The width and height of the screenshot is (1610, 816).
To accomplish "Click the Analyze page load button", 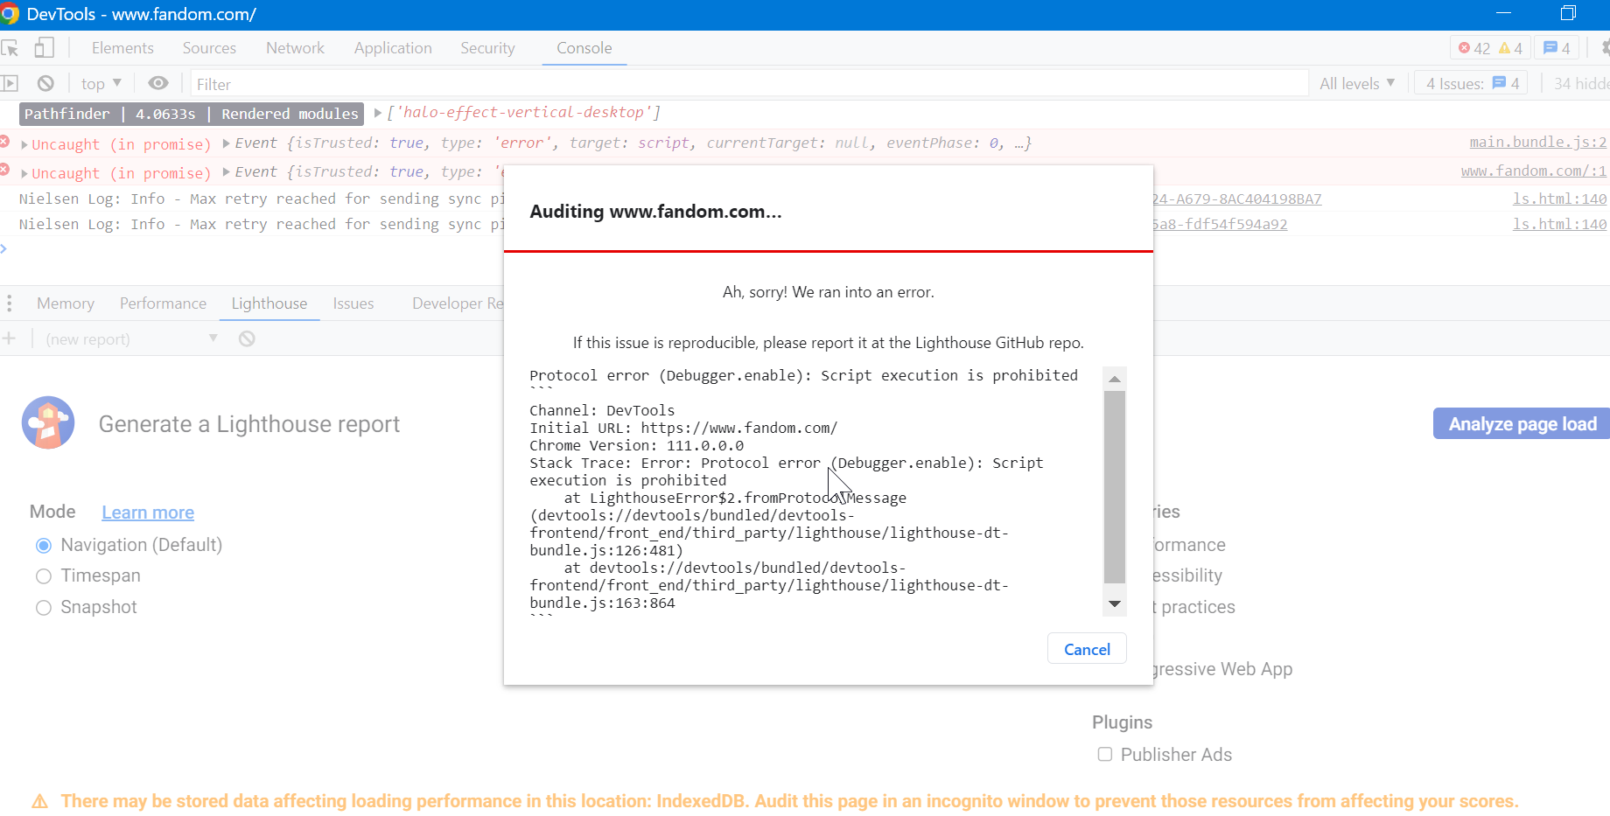I will pyautogui.click(x=1522, y=423).
